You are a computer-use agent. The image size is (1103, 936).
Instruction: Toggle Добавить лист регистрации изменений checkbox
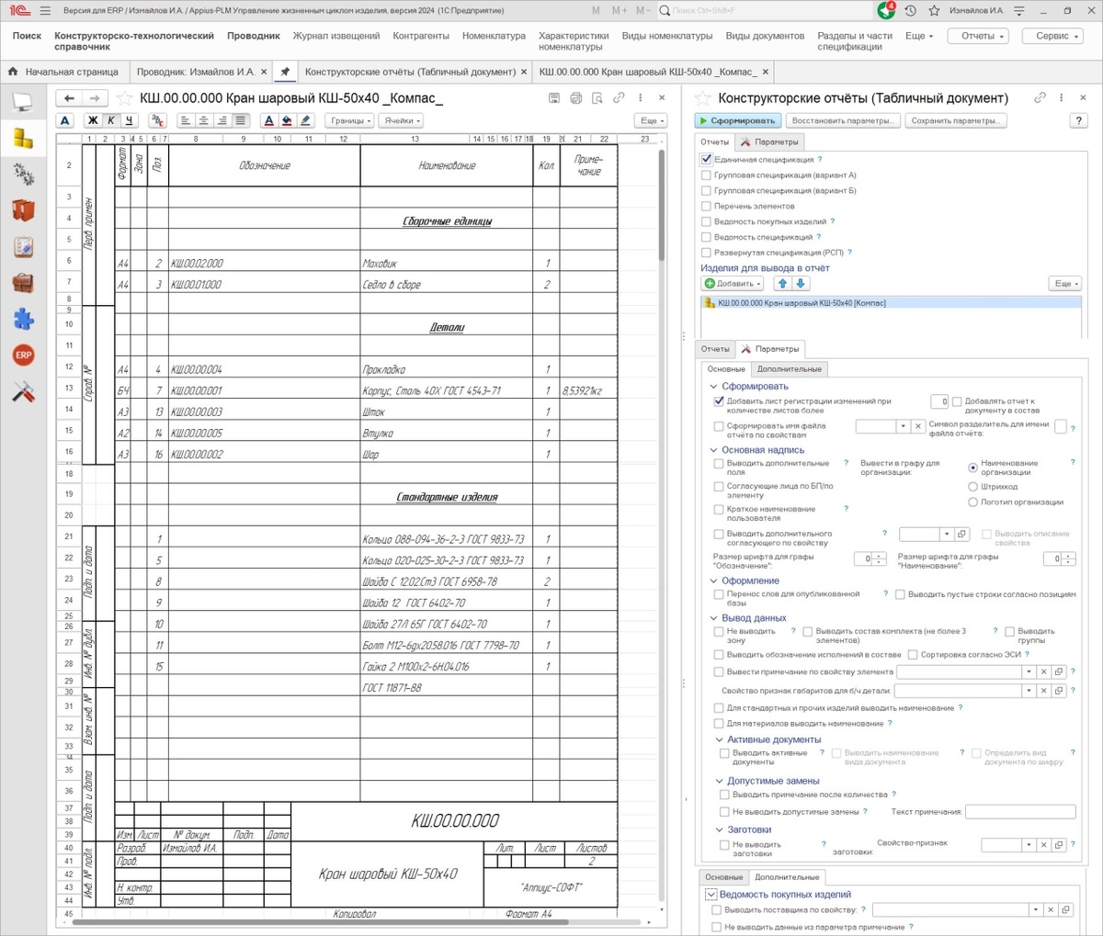coord(719,401)
